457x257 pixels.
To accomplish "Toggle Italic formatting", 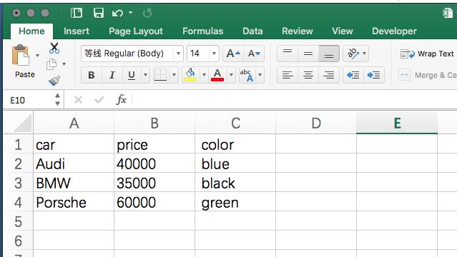I will click(112, 76).
